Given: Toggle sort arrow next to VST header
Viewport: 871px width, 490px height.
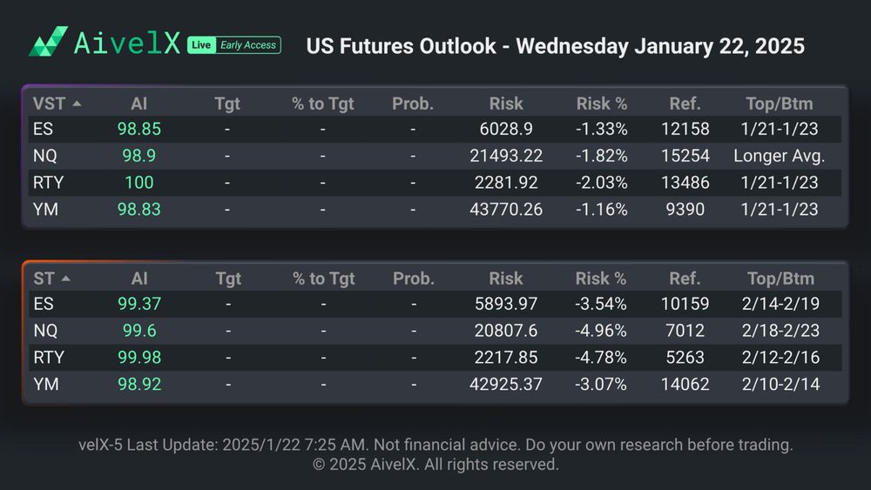Looking at the screenshot, I should [x=77, y=104].
